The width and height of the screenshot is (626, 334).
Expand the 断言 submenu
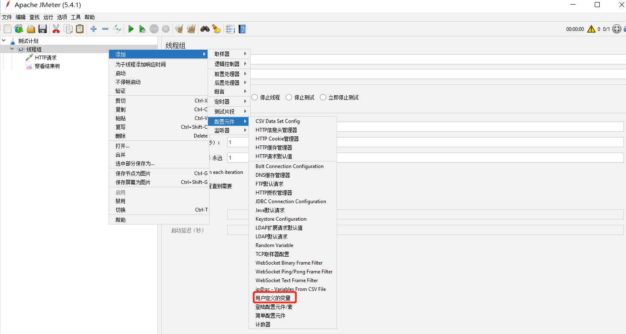click(x=229, y=92)
